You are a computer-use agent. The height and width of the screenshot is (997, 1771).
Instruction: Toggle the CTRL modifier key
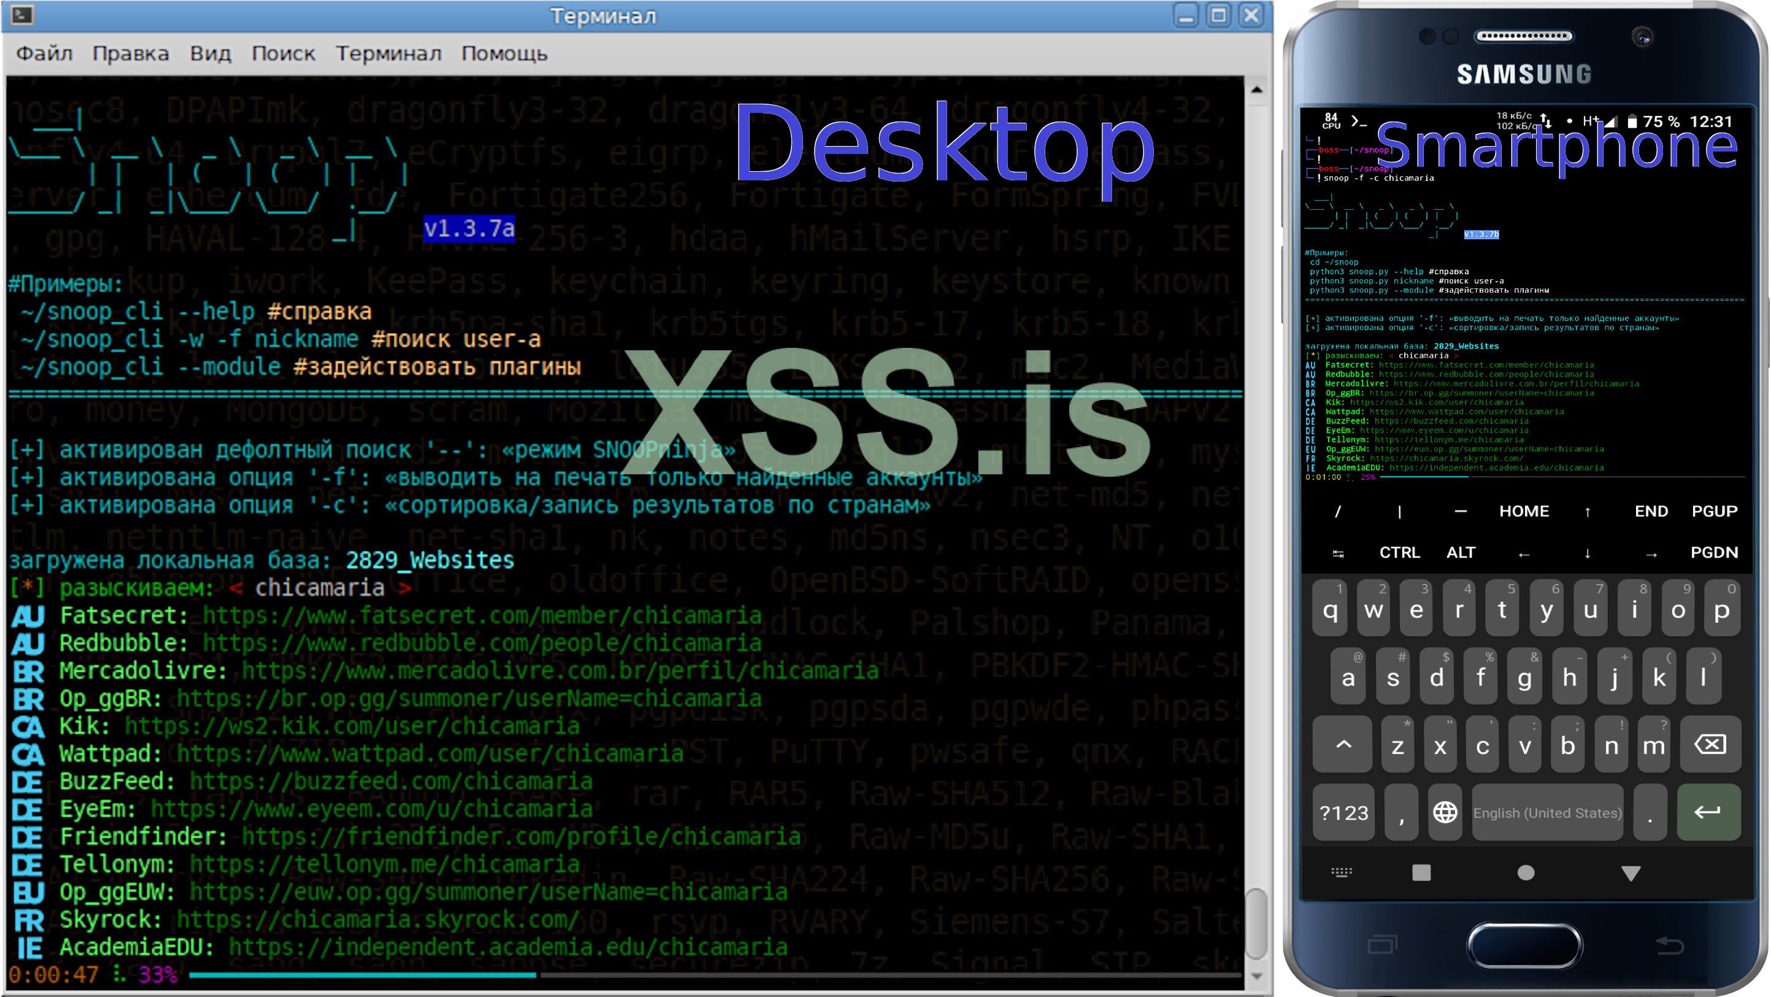coord(1399,553)
